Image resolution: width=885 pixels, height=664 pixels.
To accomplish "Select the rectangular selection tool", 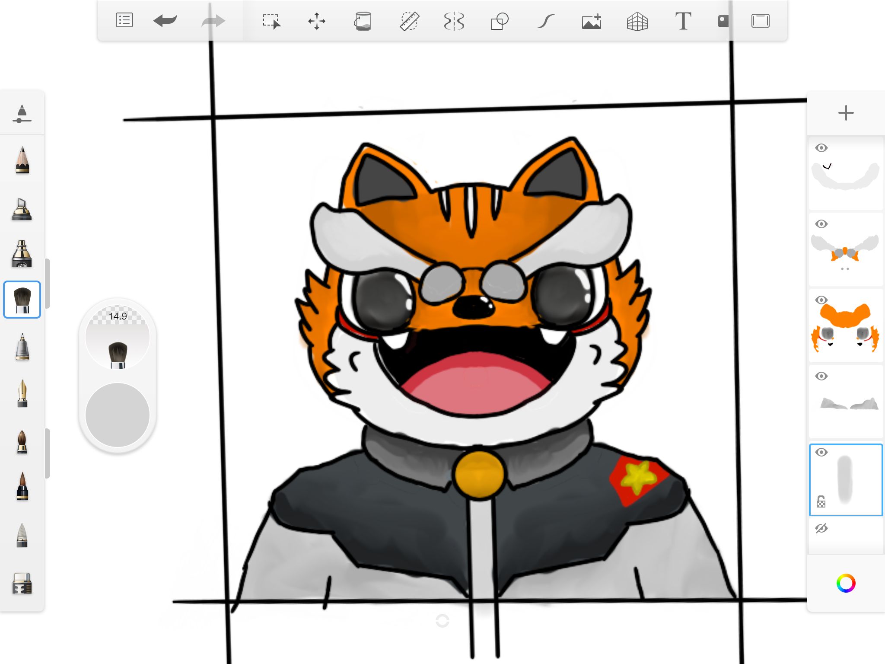I will (271, 21).
